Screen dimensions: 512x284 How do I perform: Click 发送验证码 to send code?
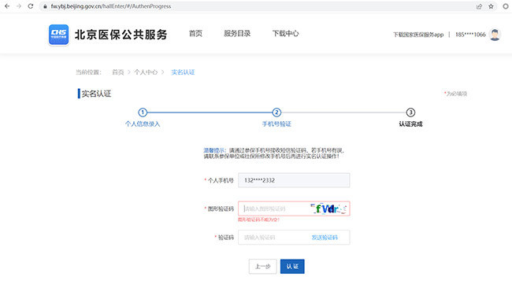[325, 238]
